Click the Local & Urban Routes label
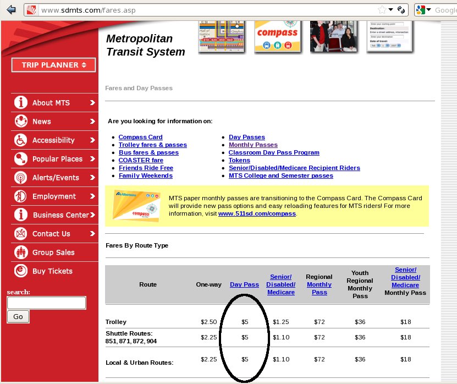 (x=139, y=363)
